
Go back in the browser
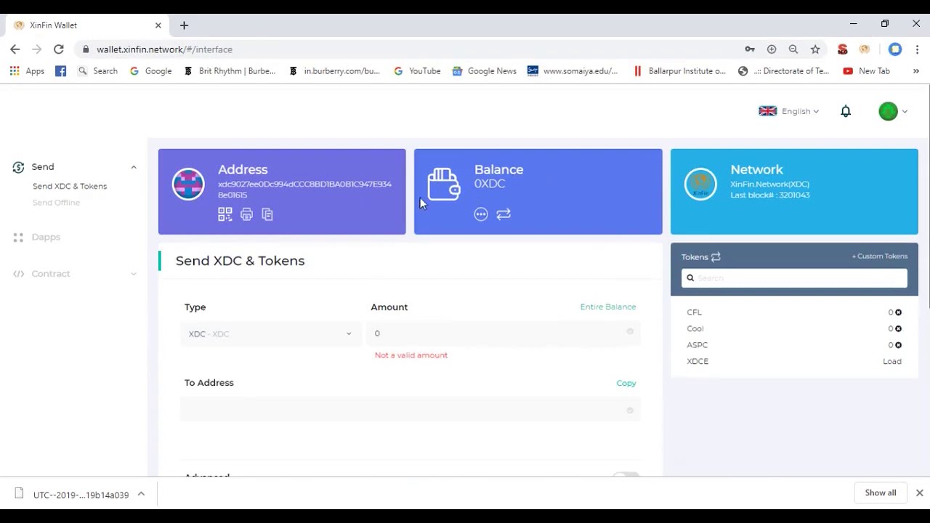15,49
